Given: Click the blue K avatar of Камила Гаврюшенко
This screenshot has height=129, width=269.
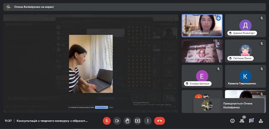Looking at the screenshot, I should [245, 76].
